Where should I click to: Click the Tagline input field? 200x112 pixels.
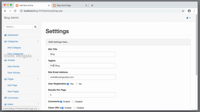pos(82,66)
